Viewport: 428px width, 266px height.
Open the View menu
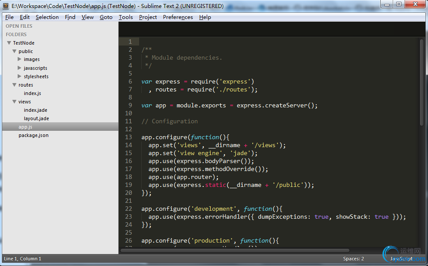point(87,17)
